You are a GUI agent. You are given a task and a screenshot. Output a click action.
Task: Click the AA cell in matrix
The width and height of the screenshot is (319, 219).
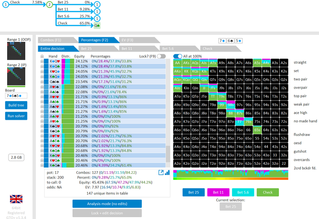177,63
